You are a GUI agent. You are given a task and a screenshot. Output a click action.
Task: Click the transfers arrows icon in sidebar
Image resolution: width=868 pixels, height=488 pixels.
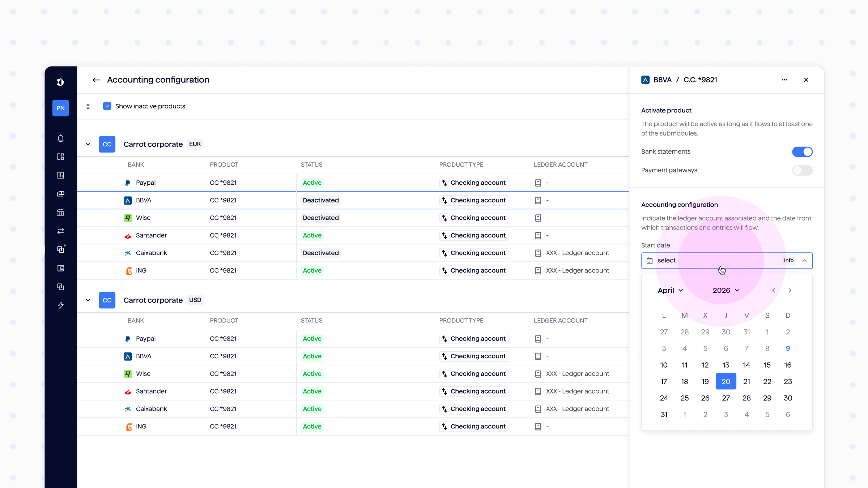[60, 231]
